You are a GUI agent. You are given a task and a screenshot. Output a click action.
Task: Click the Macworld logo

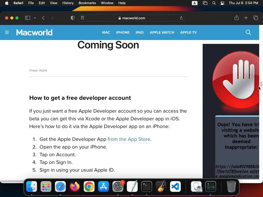pyautogui.click(x=34, y=33)
